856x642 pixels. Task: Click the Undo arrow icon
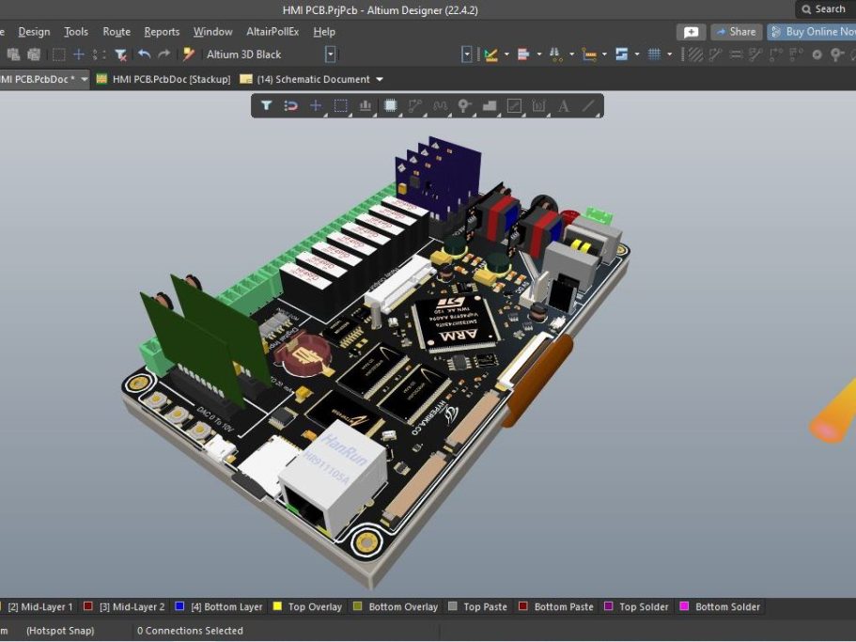[144, 54]
